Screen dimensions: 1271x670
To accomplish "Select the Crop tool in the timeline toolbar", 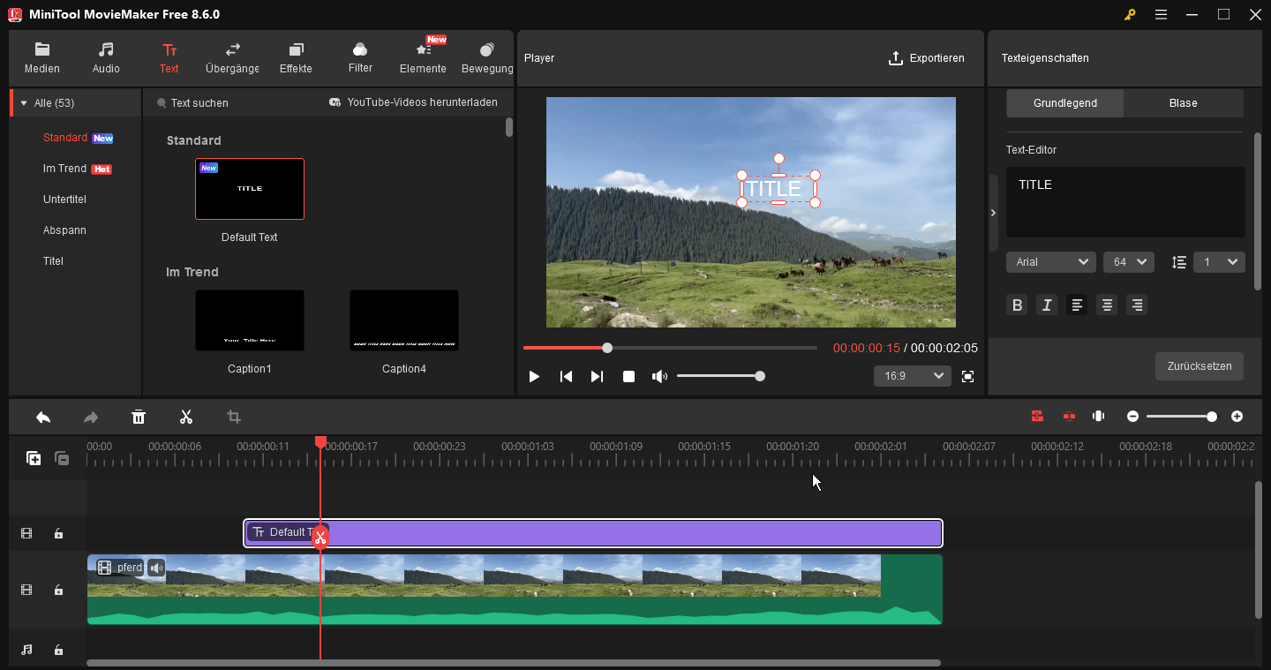I will tap(233, 416).
